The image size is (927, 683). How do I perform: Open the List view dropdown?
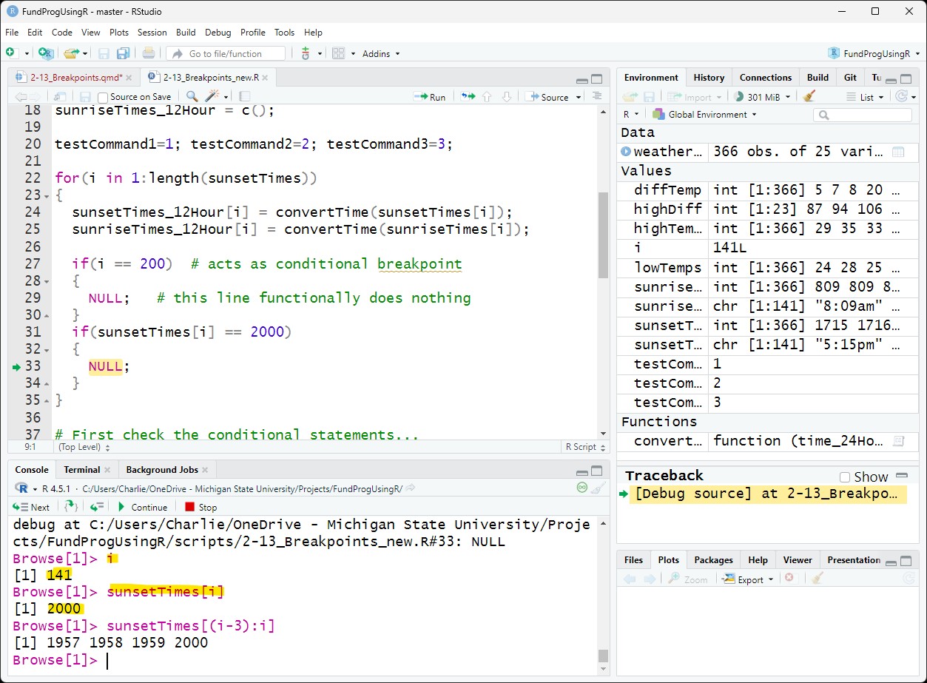[865, 97]
